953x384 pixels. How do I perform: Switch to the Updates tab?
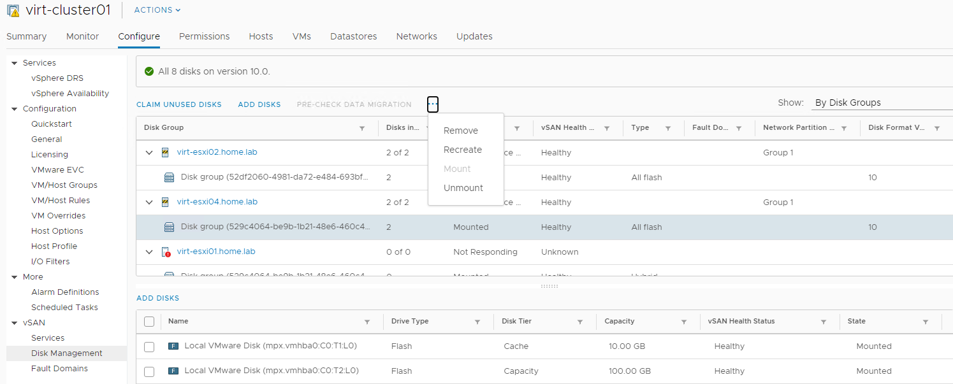click(474, 36)
